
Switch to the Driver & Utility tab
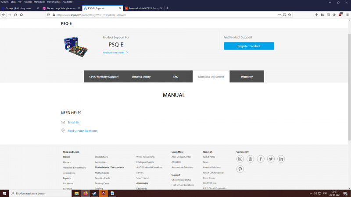pos(141,77)
